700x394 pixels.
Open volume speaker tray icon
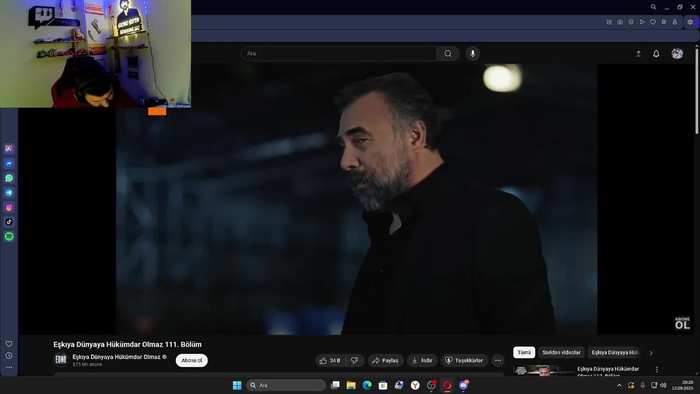tap(663, 385)
